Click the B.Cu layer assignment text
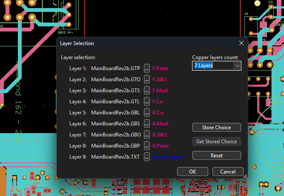Viewport: 284px width, 196px height. point(158,113)
